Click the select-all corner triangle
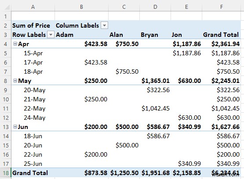This screenshot has height=179, width=244. (6, 7)
